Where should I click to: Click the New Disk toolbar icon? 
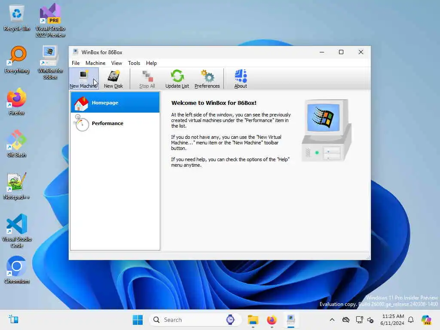(x=113, y=76)
